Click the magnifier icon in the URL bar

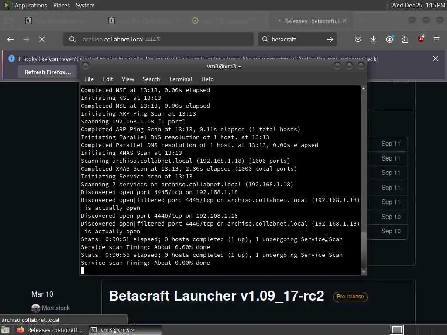pos(72,39)
